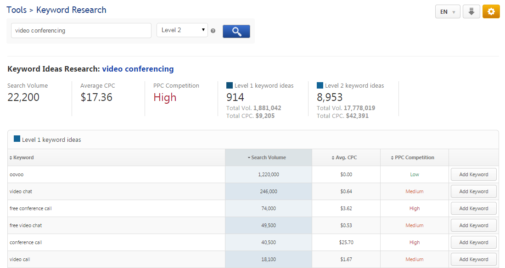This screenshot has width=505, height=268.
Task: Open settings with the orange gear icon
Action: pos(491,12)
